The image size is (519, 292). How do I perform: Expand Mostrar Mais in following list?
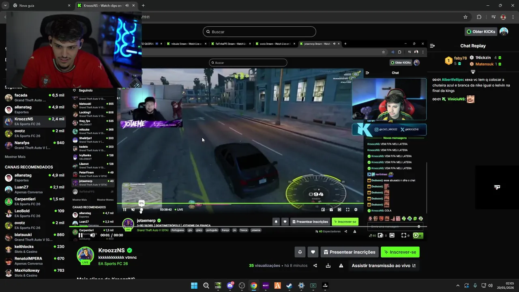(x=15, y=157)
